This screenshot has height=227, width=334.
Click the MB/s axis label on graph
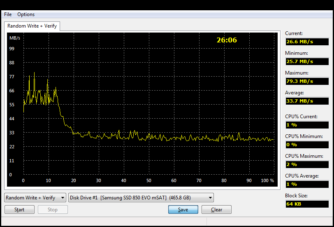click(15, 38)
